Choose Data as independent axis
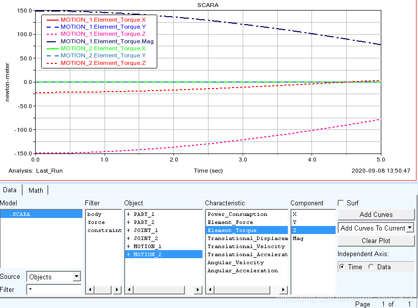This screenshot has width=418, height=308. [x=371, y=267]
